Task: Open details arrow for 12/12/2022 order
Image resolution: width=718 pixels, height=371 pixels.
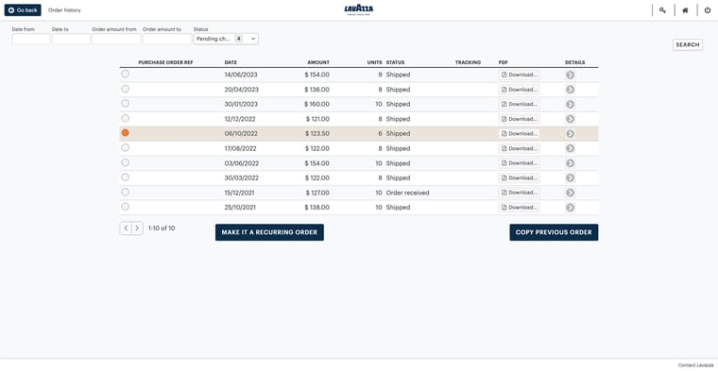Action: pyautogui.click(x=570, y=119)
